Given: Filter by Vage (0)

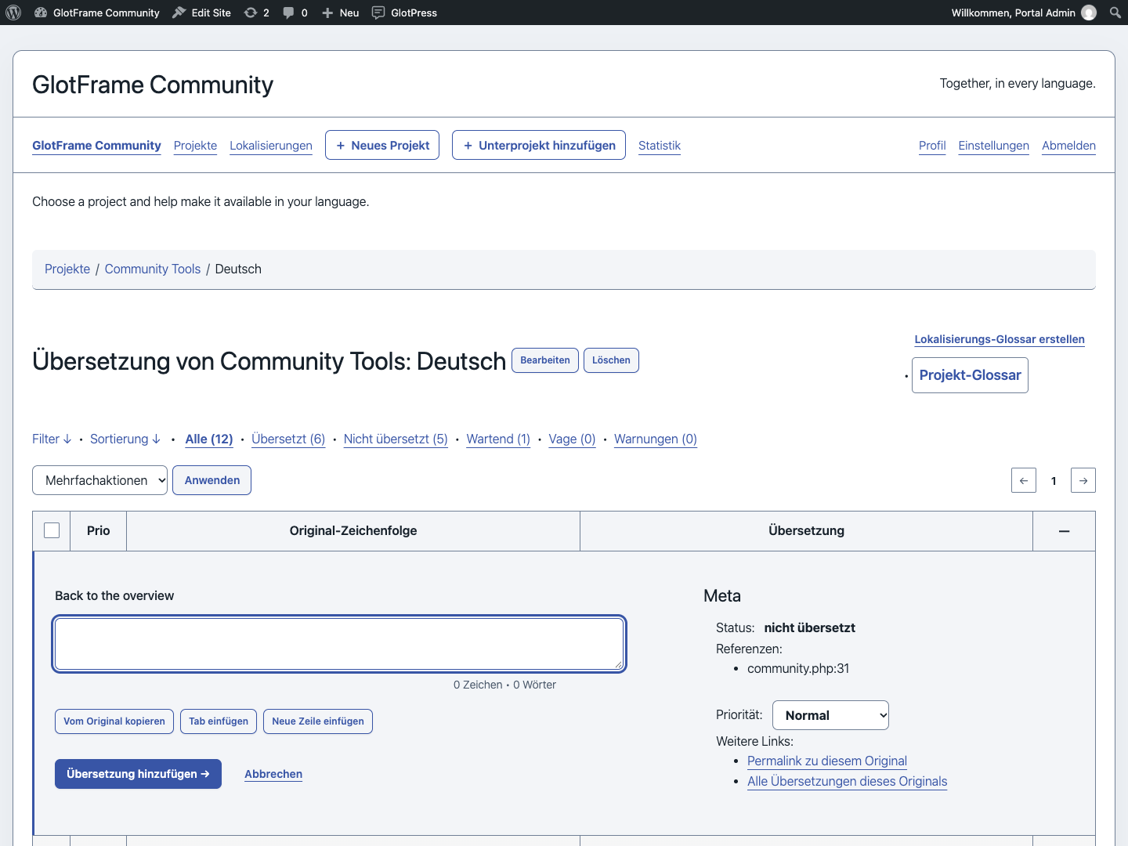Looking at the screenshot, I should pos(572,439).
